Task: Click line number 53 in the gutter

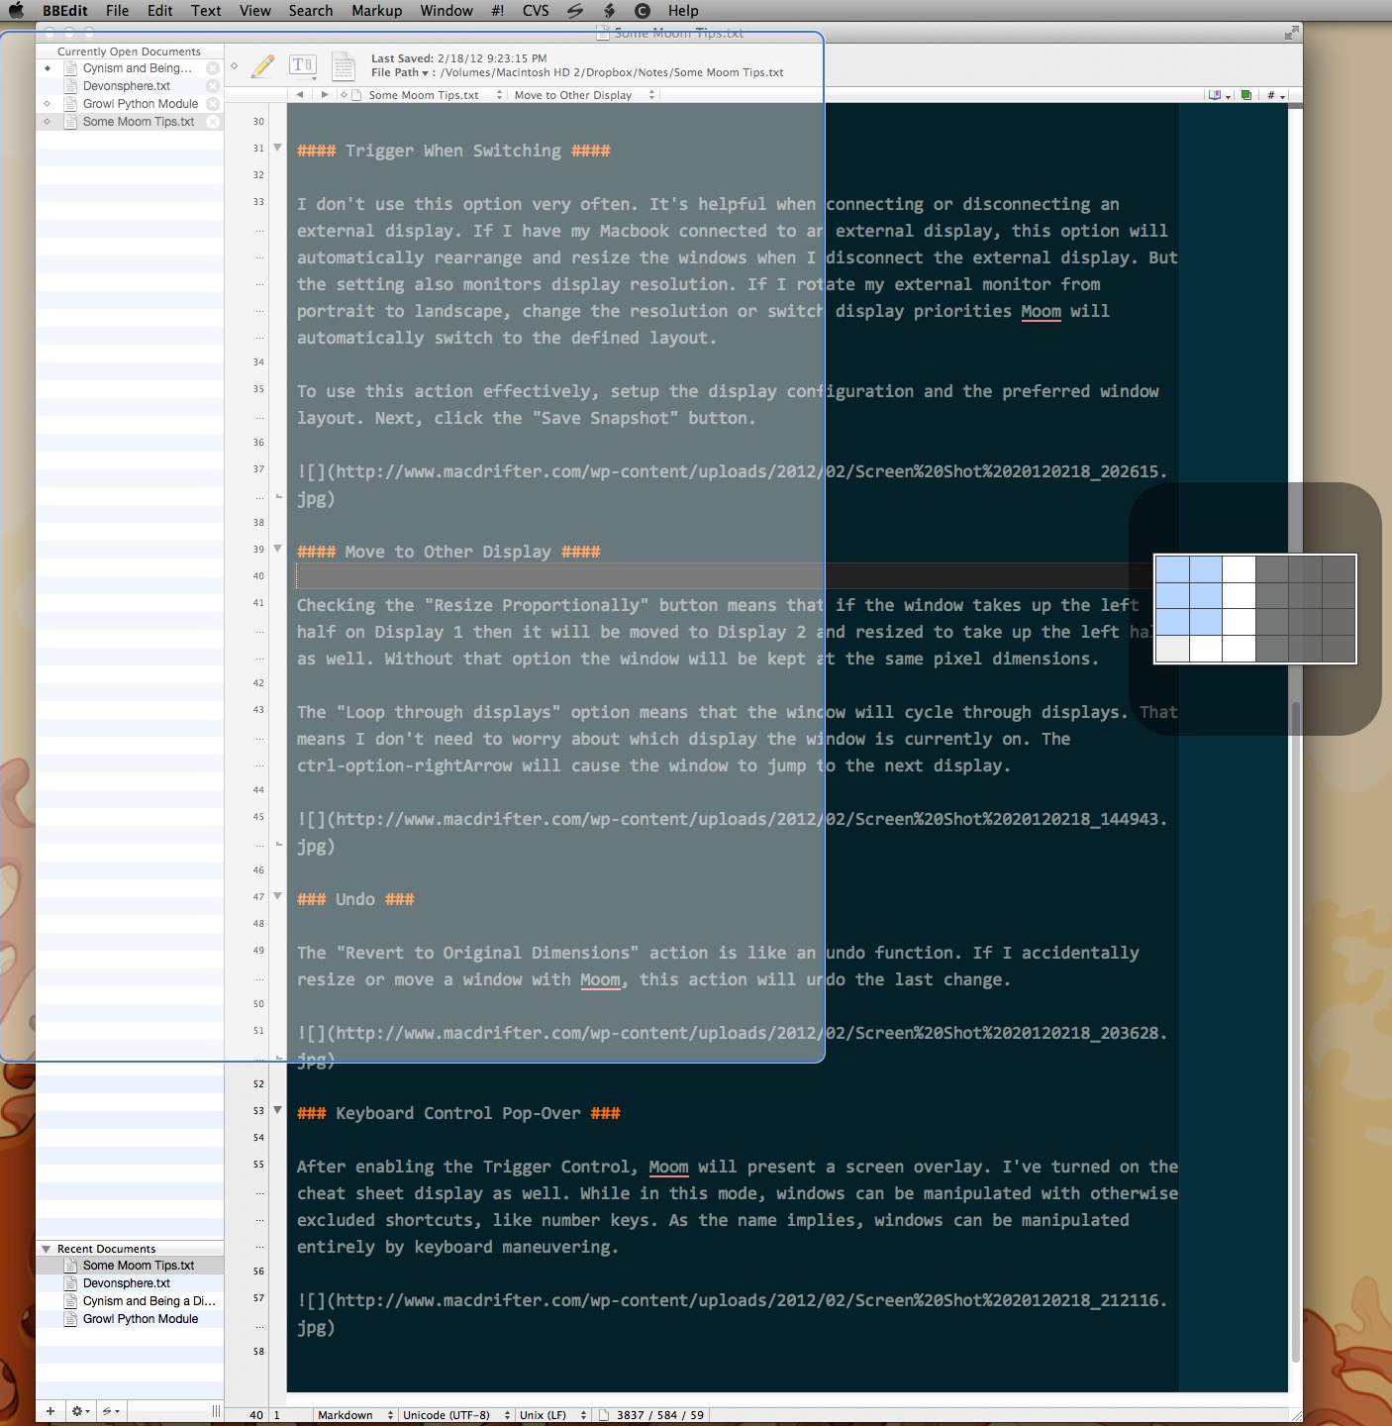Action: click(258, 1111)
